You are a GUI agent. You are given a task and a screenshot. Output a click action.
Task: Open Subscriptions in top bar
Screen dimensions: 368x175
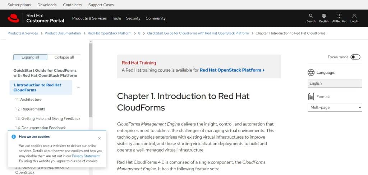tap(19, 5)
